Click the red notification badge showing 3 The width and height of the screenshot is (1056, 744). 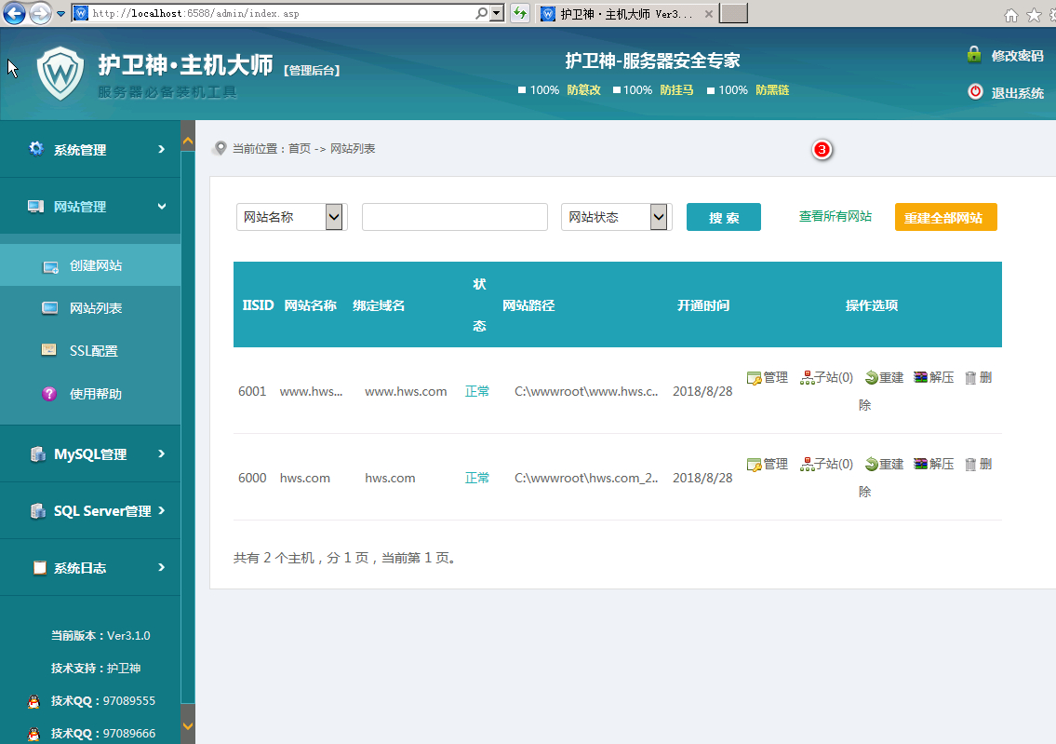point(822,149)
